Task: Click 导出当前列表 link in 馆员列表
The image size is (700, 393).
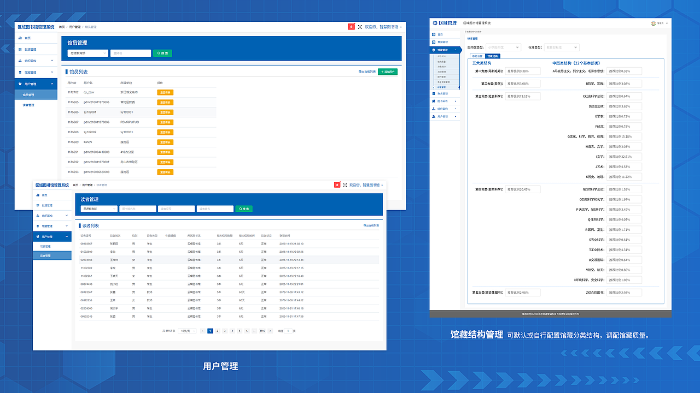Action: (x=367, y=72)
